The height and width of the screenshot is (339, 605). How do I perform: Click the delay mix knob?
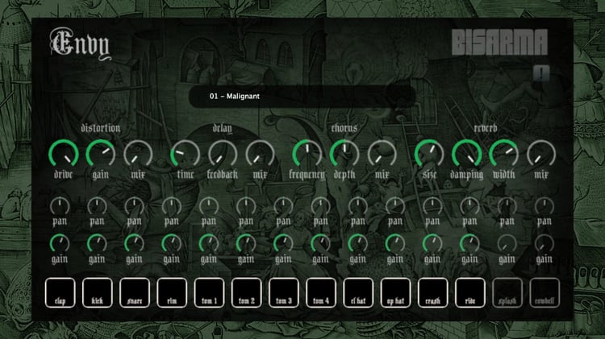click(x=260, y=154)
